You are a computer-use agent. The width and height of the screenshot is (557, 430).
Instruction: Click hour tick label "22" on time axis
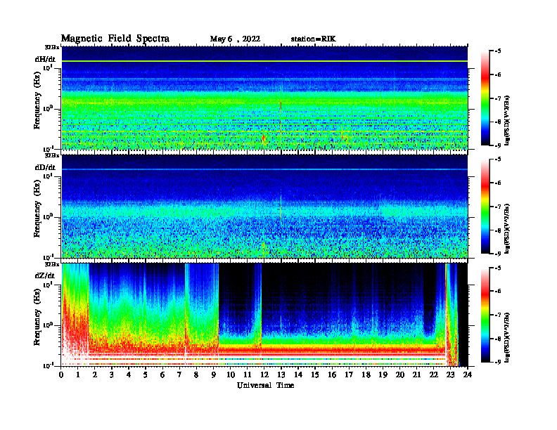point(433,374)
